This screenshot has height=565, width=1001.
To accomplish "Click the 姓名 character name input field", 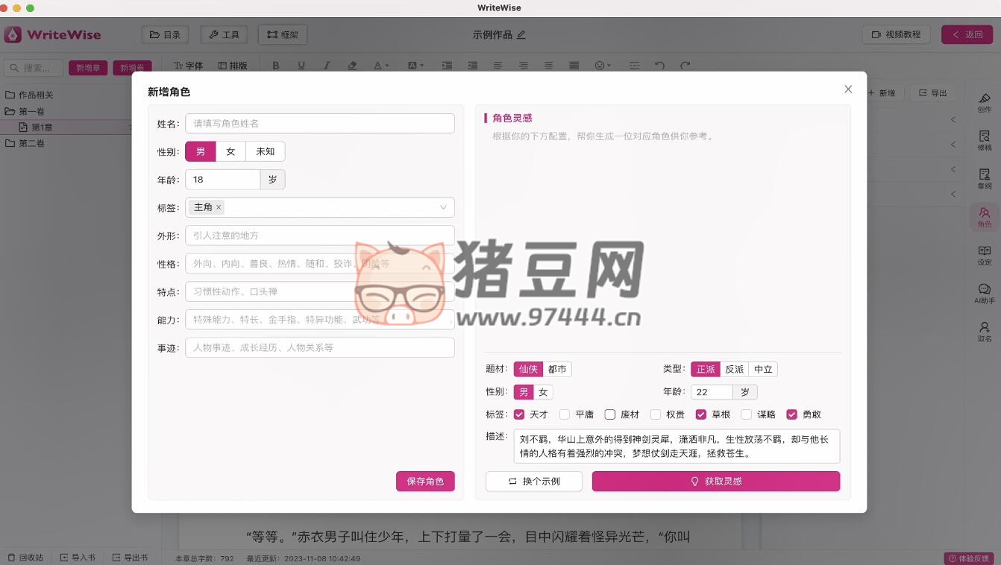I will [319, 123].
